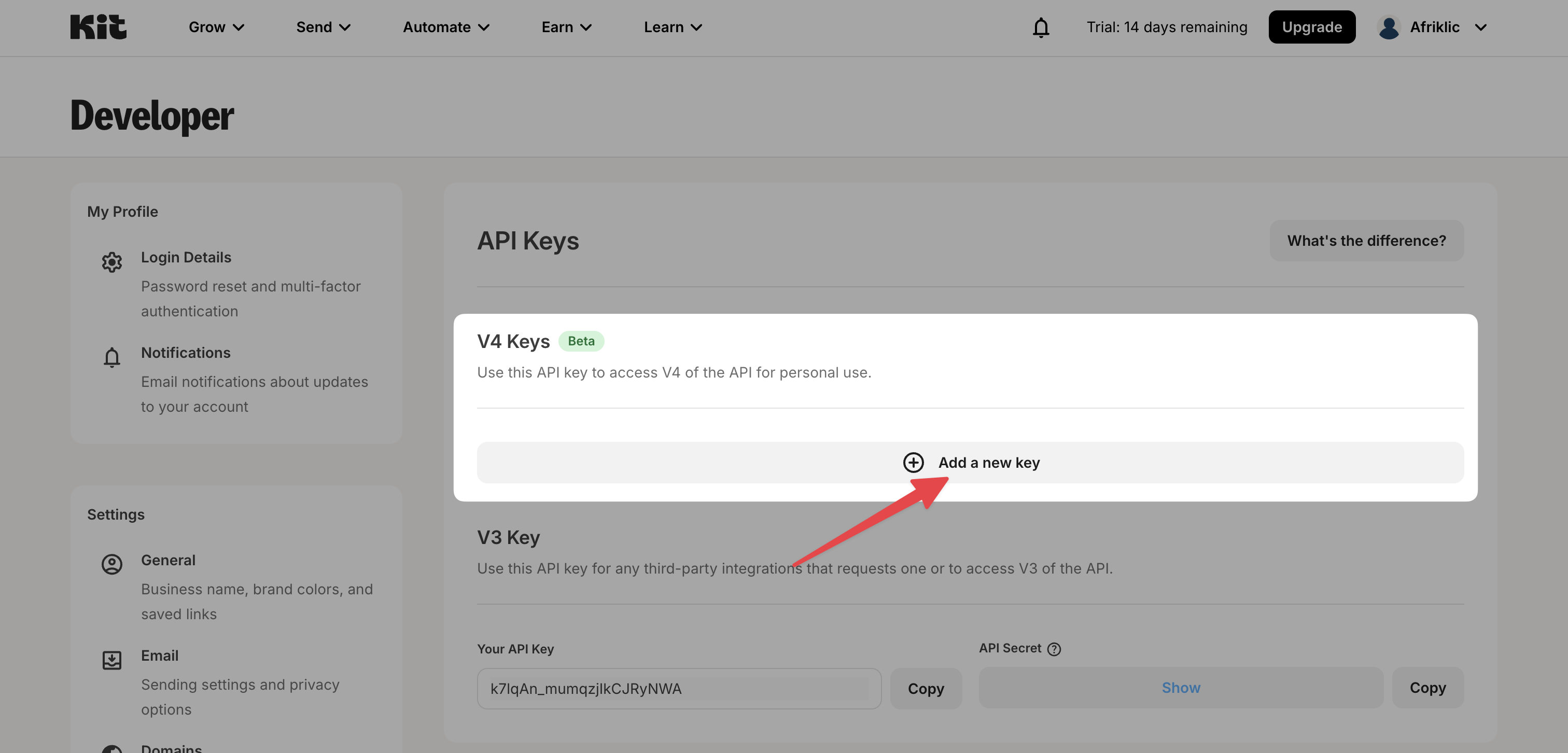
Task: Click the Email settings inbox icon
Action: 112,660
